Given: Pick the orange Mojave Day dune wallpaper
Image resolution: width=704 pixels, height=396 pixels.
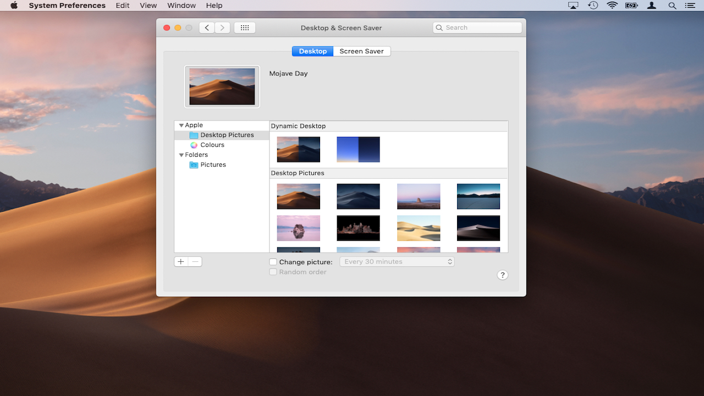Looking at the screenshot, I should [x=299, y=196].
